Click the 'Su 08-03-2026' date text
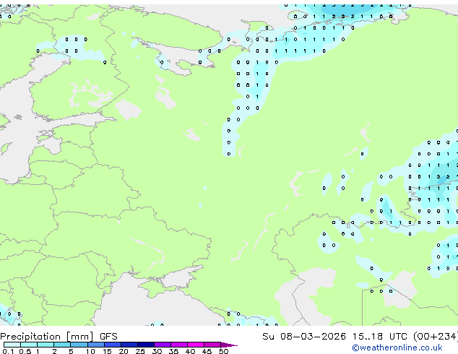Viewport: 458px width, 354px height. (x=304, y=337)
